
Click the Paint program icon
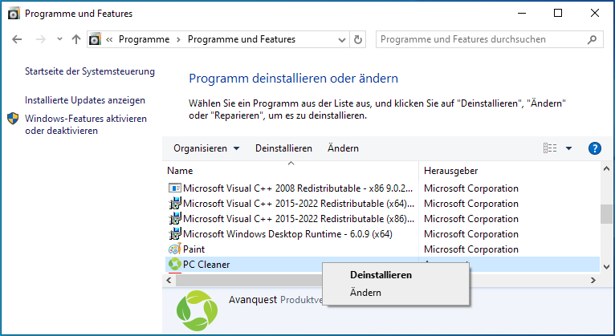175,249
